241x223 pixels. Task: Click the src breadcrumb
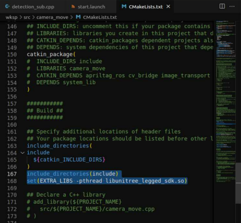coord(27,17)
